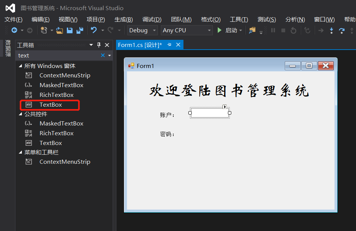
Task: Open the 分析(N) menu
Action: pos(295,20)
